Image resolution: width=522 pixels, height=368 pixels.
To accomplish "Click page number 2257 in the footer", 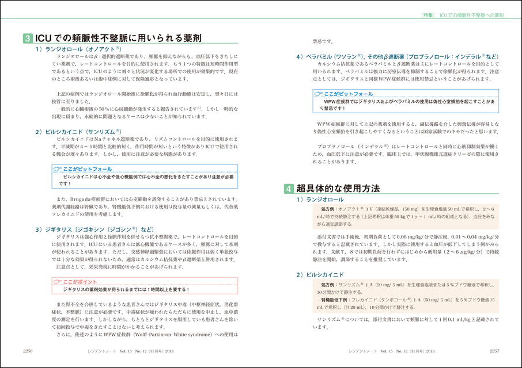I will coord(490,350).
